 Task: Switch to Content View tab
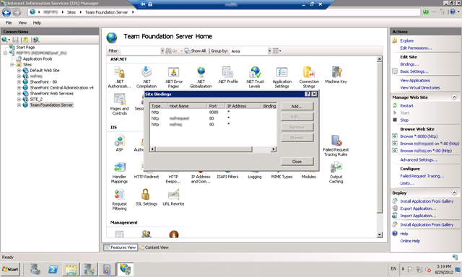click(x=154, y=247)
